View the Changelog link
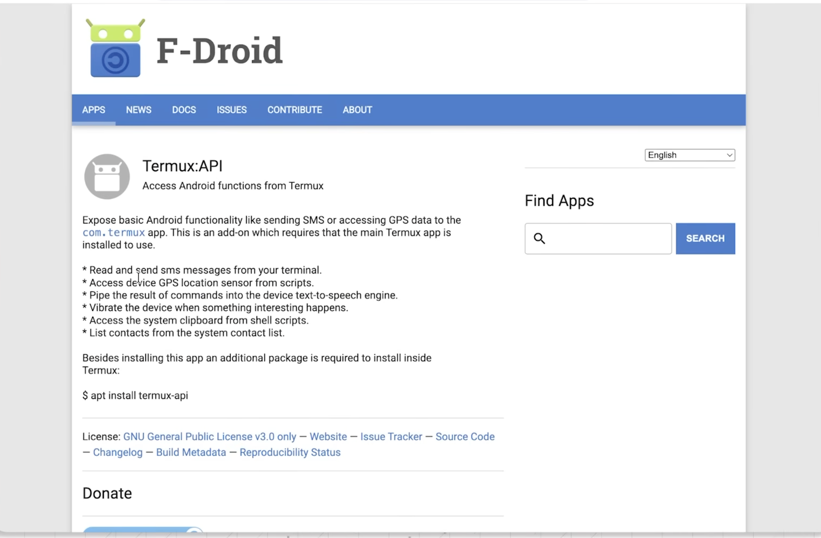Viewport: 821px width, 538px height. pos(117,452)
